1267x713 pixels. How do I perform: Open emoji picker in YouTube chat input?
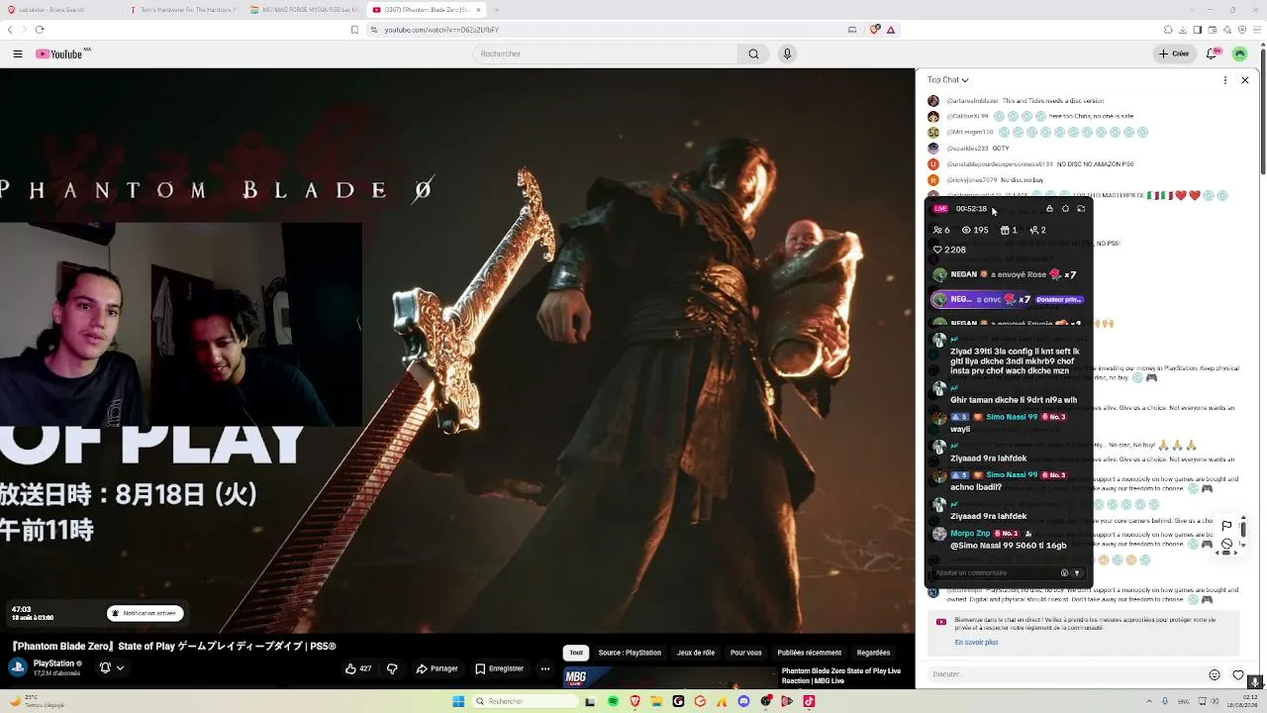click(1215, 674)
